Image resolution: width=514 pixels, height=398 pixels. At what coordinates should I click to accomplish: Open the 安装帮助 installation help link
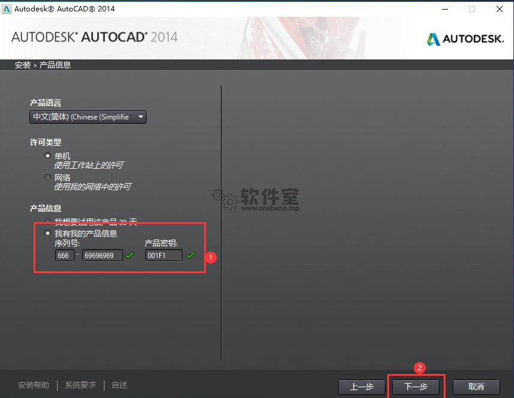pyautogui.click(x=34, y=385)
